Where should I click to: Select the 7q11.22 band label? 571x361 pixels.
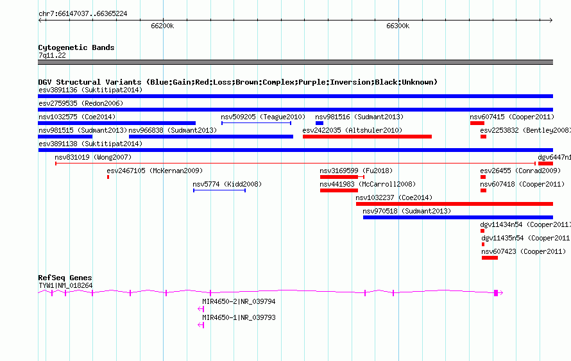coord(52,55)
